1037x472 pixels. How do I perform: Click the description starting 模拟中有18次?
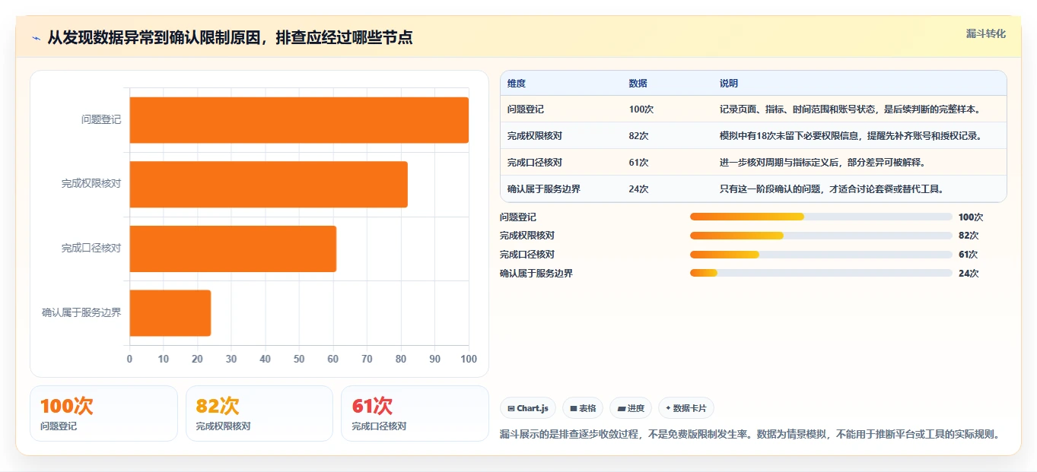(x=851, y=136)
